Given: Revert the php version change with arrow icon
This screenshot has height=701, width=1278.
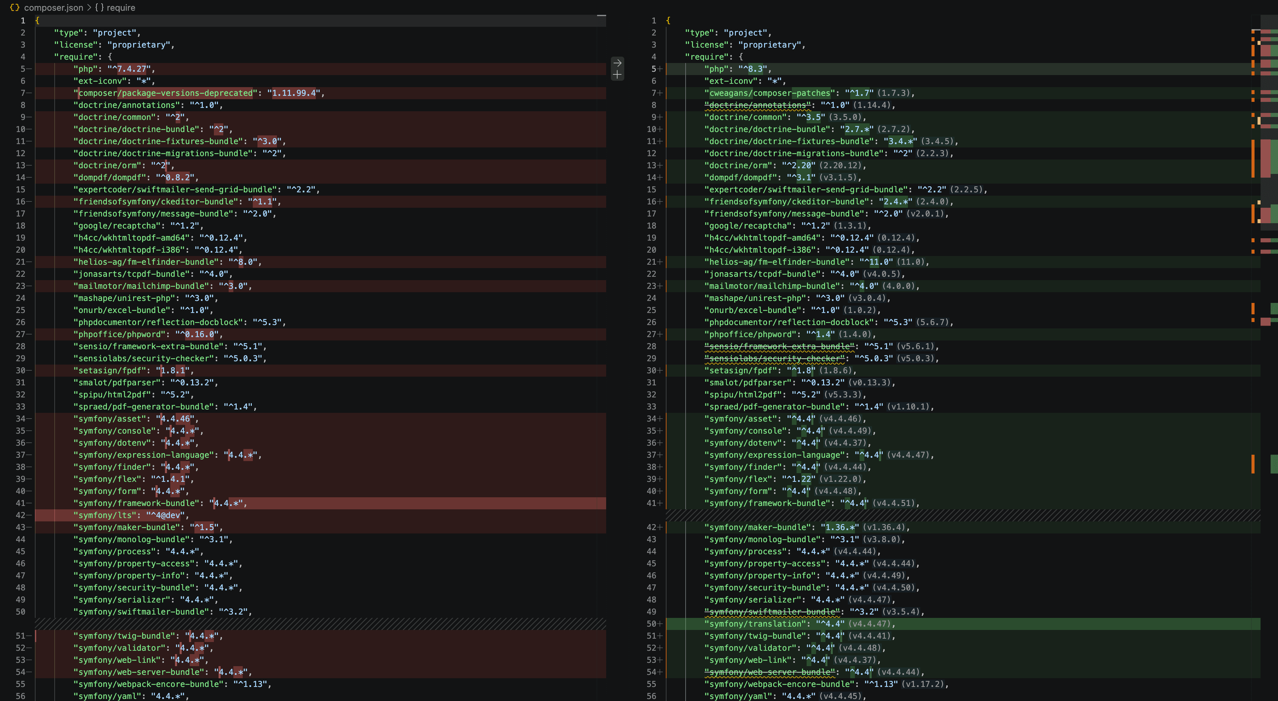Looking at the screenshot, I should click(x=617, y=63).
